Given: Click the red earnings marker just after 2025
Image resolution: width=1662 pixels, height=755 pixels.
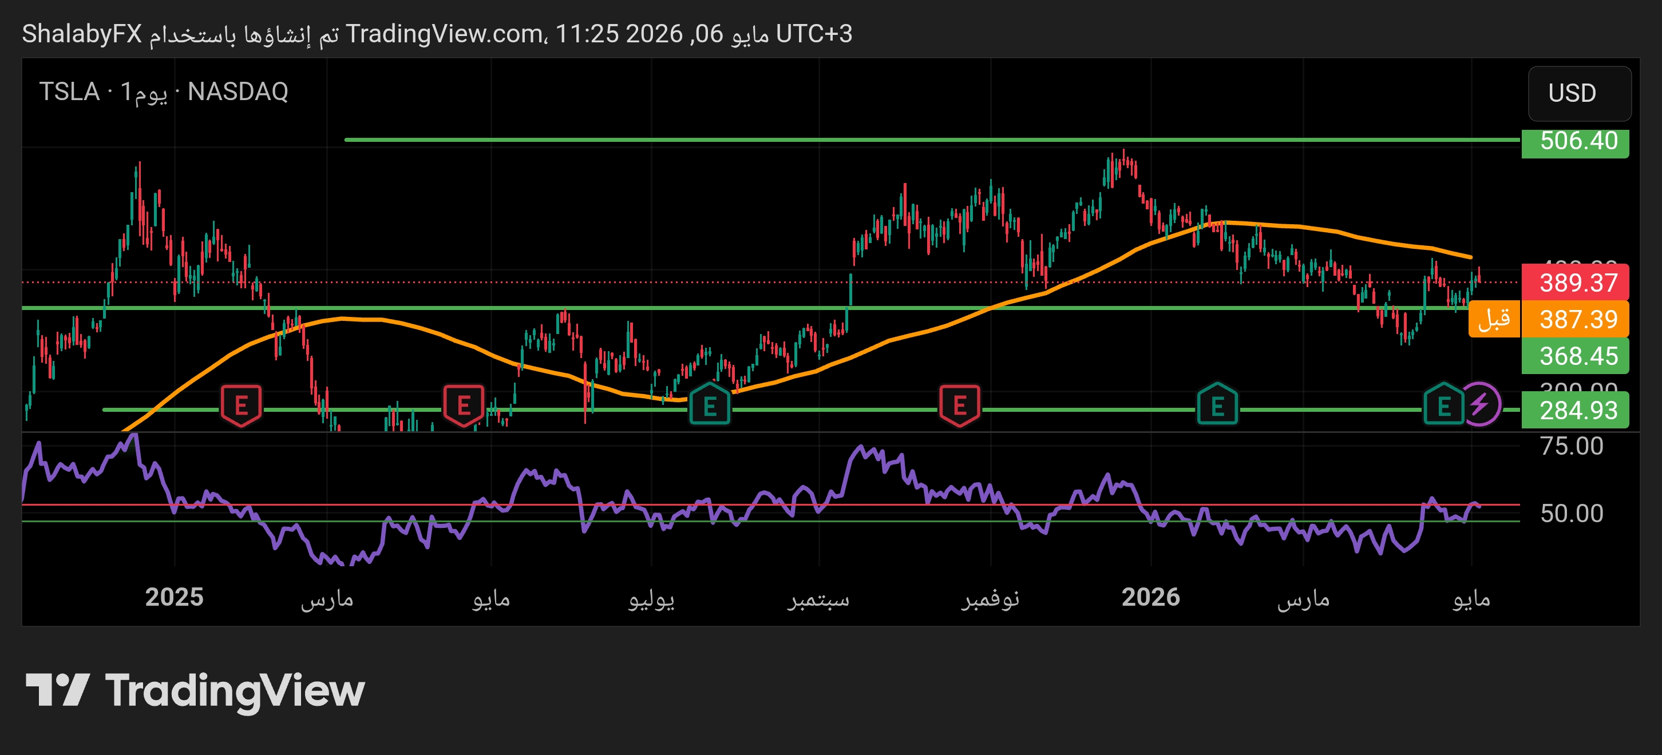Looking at the screenshot, I should [x=242, y=406].
